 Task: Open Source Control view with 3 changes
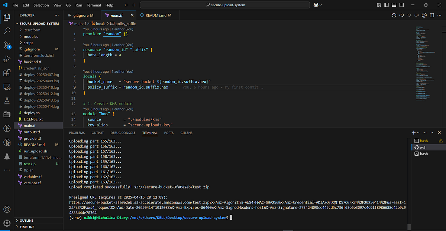(7, 45)
